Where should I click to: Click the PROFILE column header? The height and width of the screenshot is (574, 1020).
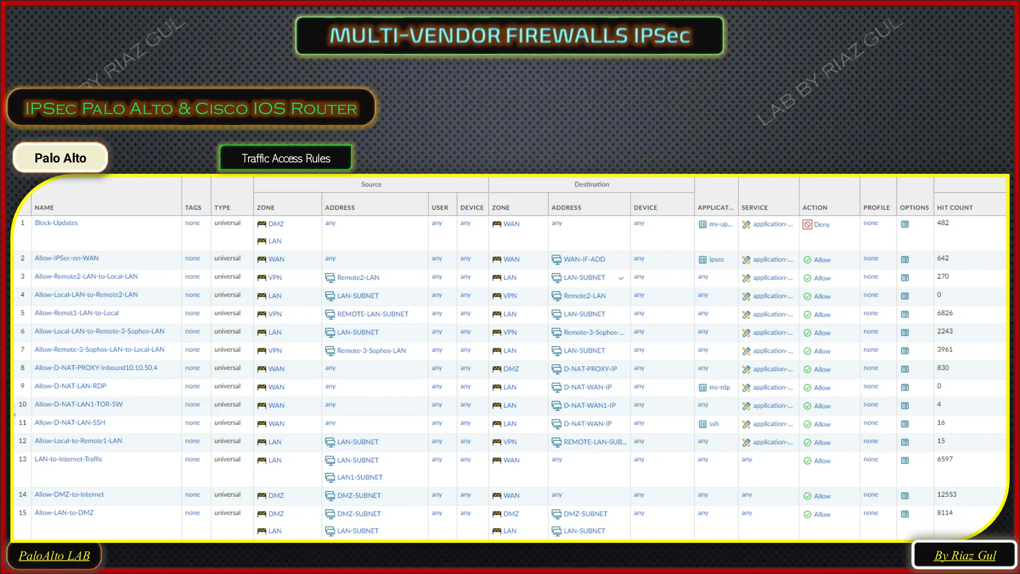(877, 208)
